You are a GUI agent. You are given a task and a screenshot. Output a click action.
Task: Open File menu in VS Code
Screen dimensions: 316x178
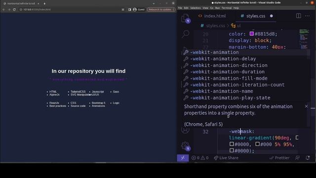tap(180, 8)
